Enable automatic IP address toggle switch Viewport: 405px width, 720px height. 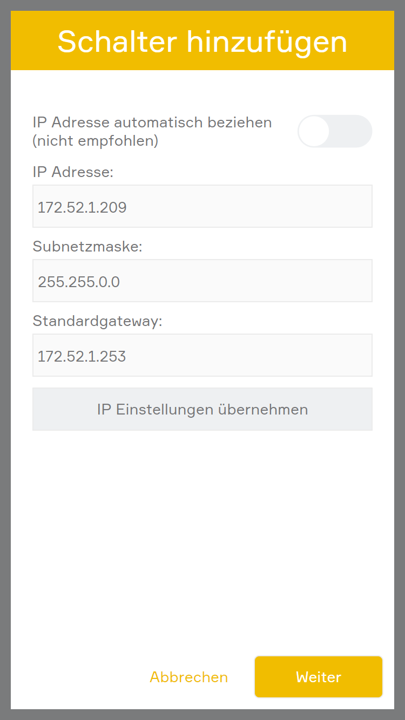click(x=335, y=131)
